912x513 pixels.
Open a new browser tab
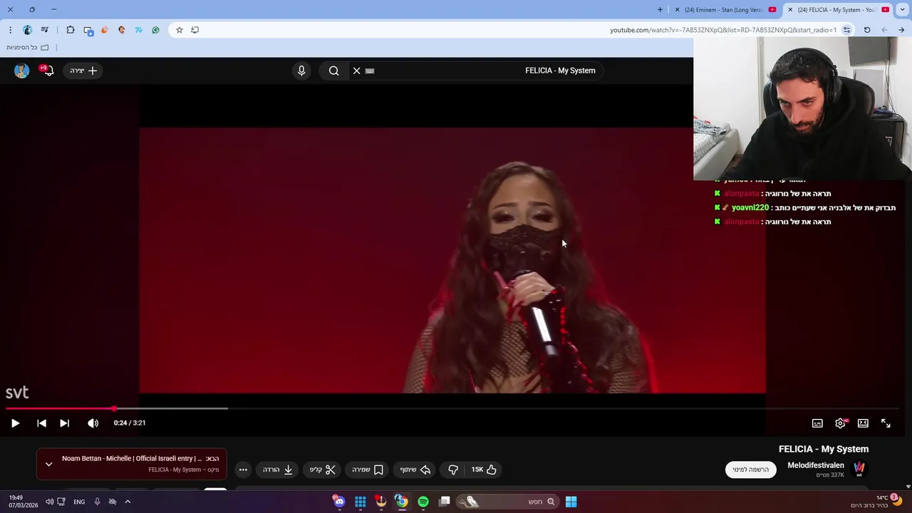(660, 10)
